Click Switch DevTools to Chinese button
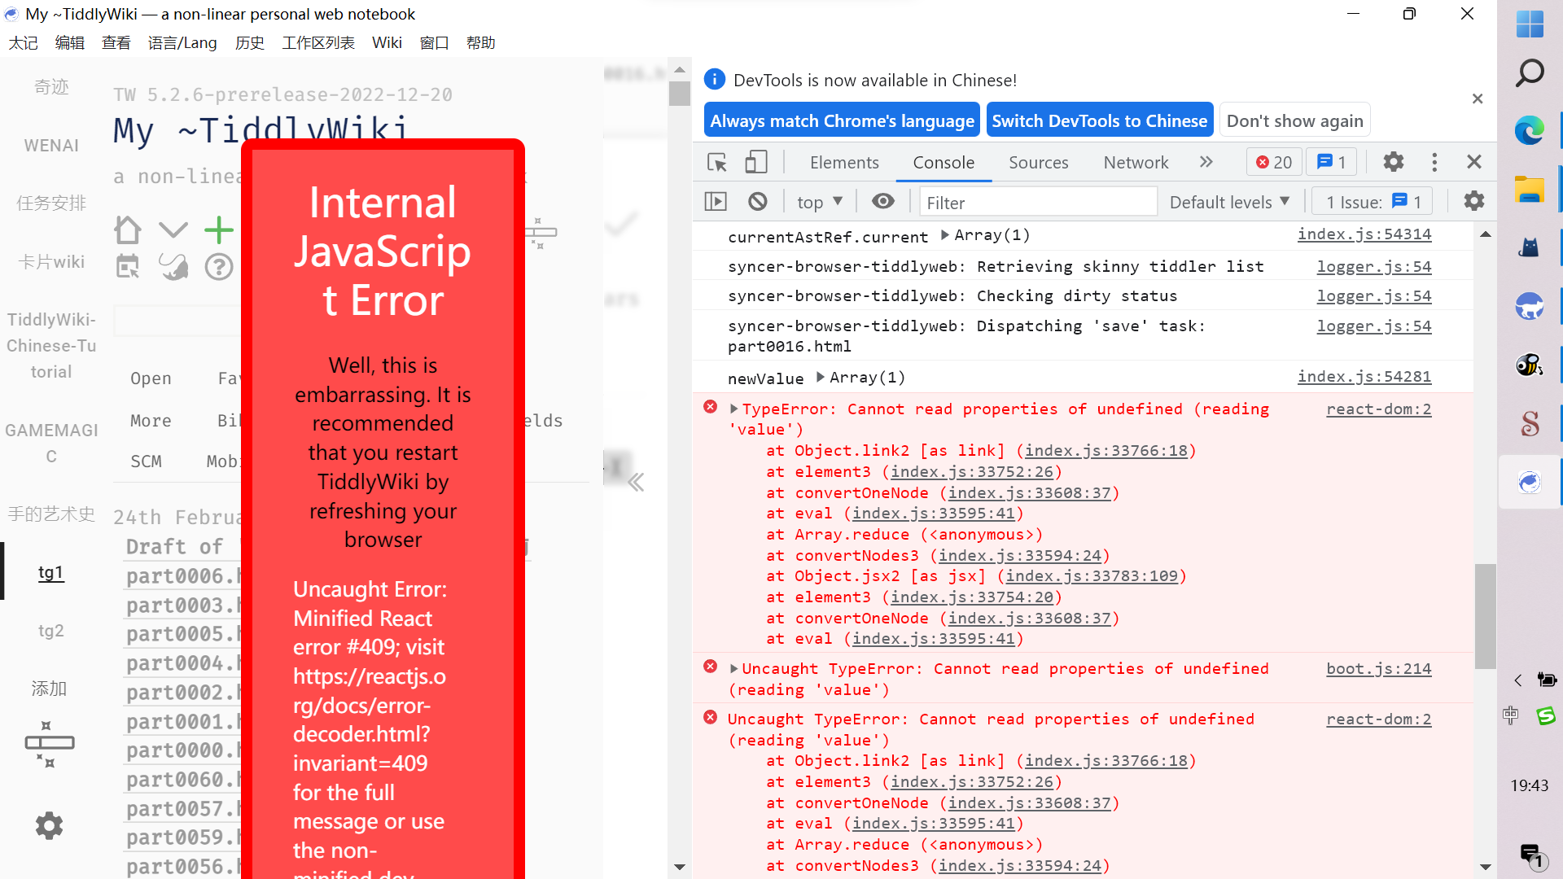Screen dimensions: 1563x879 coord(1100,120)
